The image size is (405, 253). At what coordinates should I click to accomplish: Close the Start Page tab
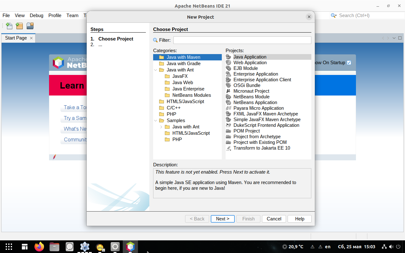click(x=31, y=38)
